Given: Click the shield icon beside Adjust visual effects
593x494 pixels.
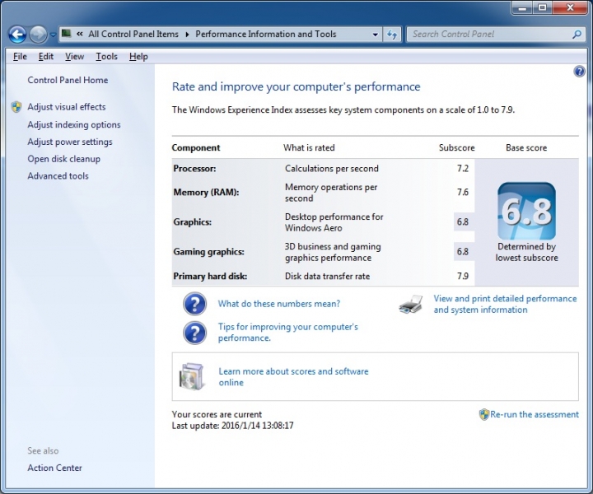Looking at the screenshot, I should click(16, 107).
